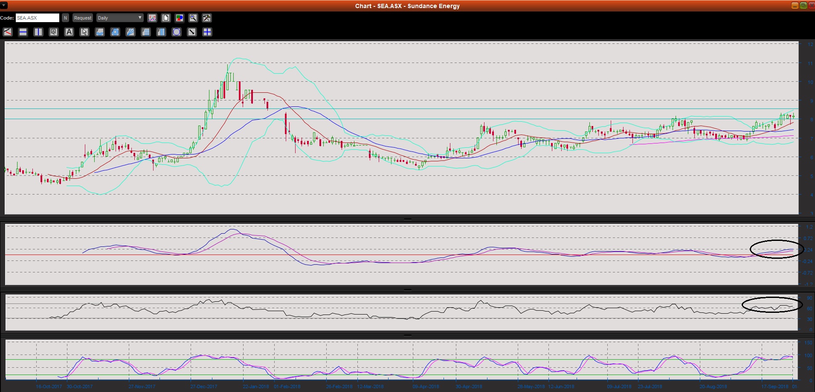Select the text annotation A tool
Image resolution: width=815 pixels, height=392 pixels.
[x=69, y=32]
